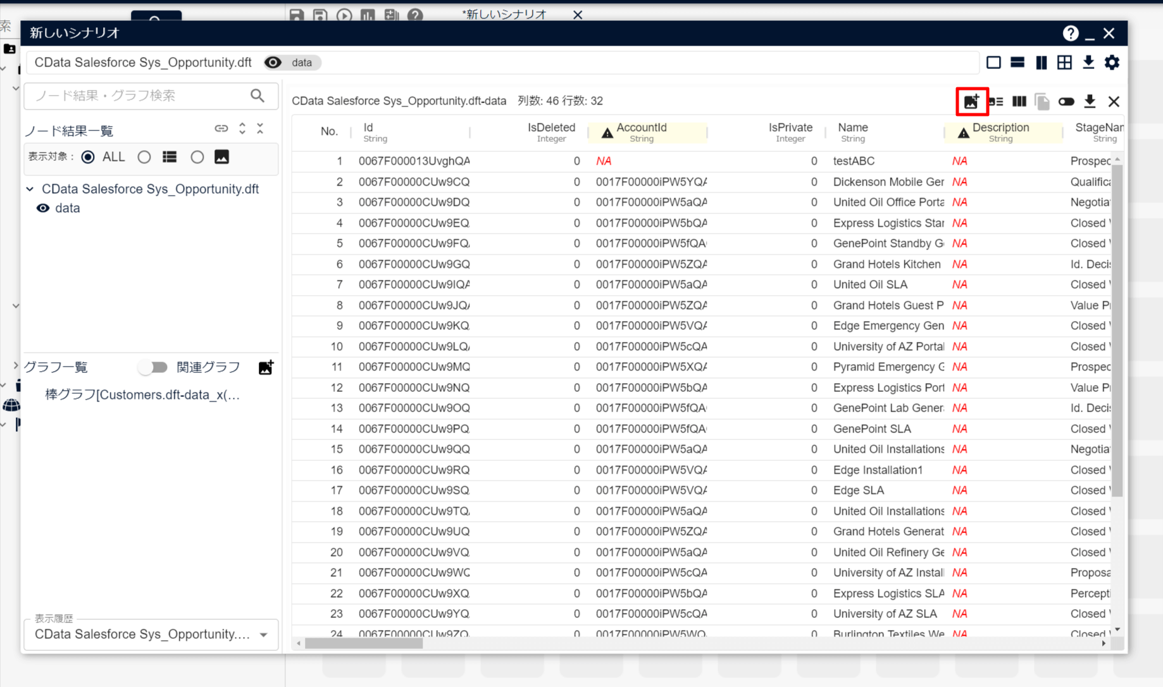Image resolution: width=1163 pixels, height=687 pixels.
Task: Open the column display icon in result toolbar
Action: pos(1019,101)
